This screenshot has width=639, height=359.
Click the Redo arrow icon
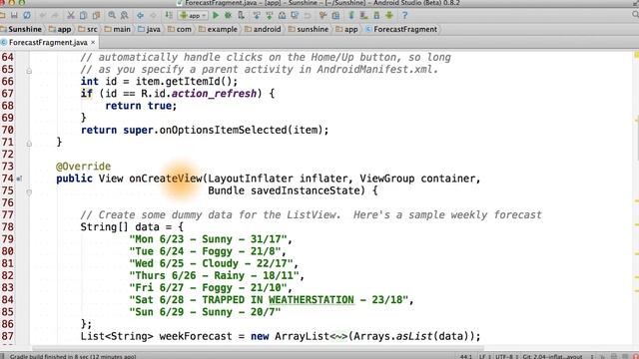(x=55, y=16)
